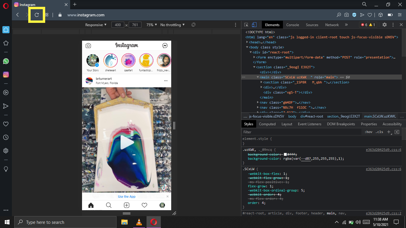Image resolution: width=406 pixels, height=228 pixels.
Task: Open Settings gear in Opera sidebar
Action: point(6,151)
